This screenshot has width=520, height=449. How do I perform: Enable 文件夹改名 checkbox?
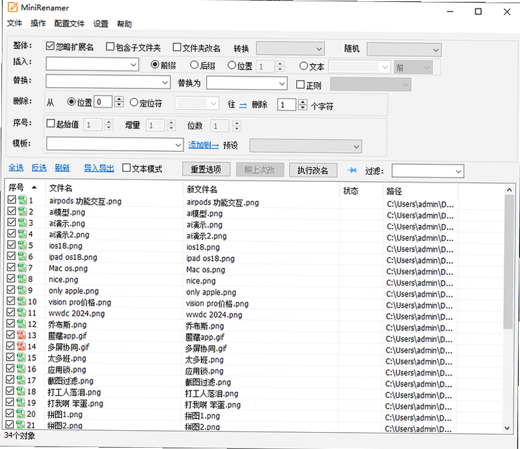(177, 47)
